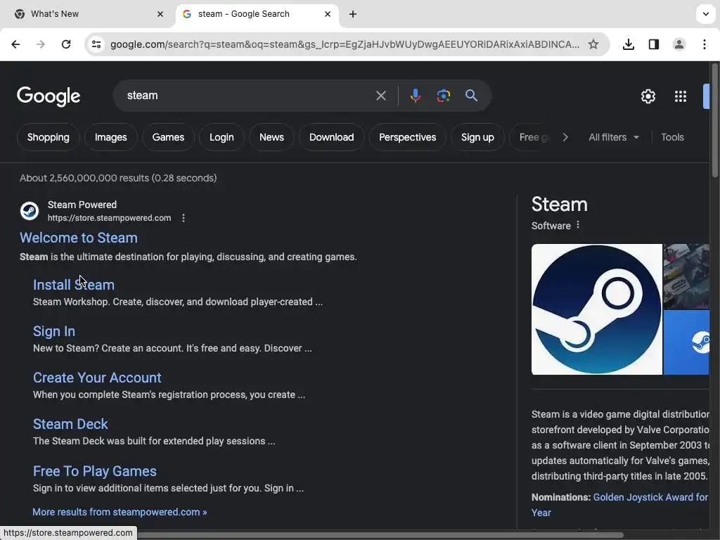This screenshot has height=540, width=720.
Task: Click the store.steampowered.com result URL
Action: coord(109,218)
